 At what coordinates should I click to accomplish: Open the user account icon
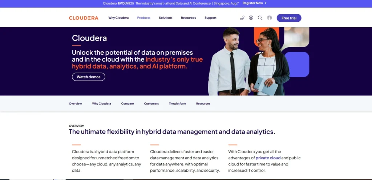coord(251,18)
